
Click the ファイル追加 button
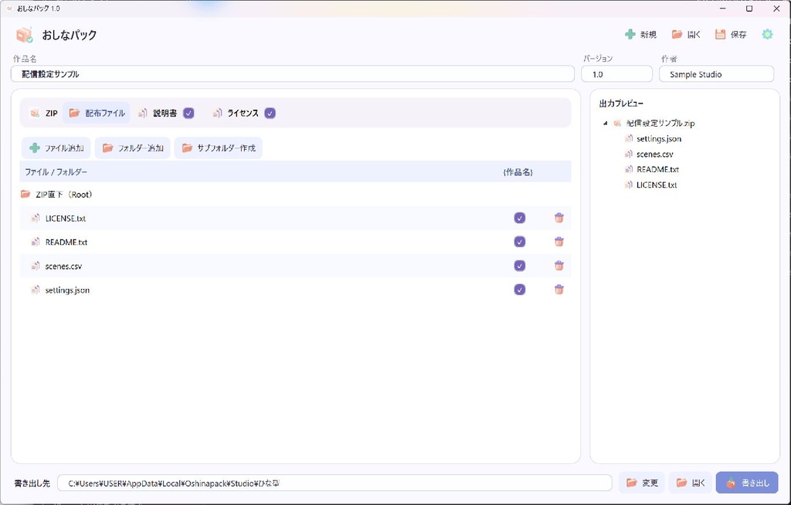tap(56, 147)
